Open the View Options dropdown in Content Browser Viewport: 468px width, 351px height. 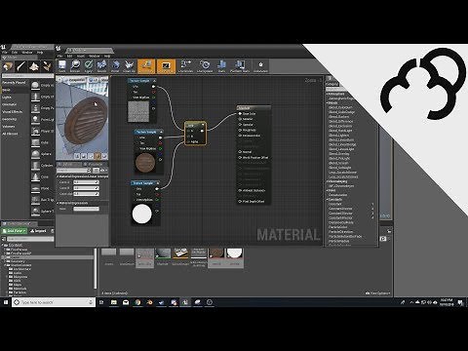[x=377, y=293]
